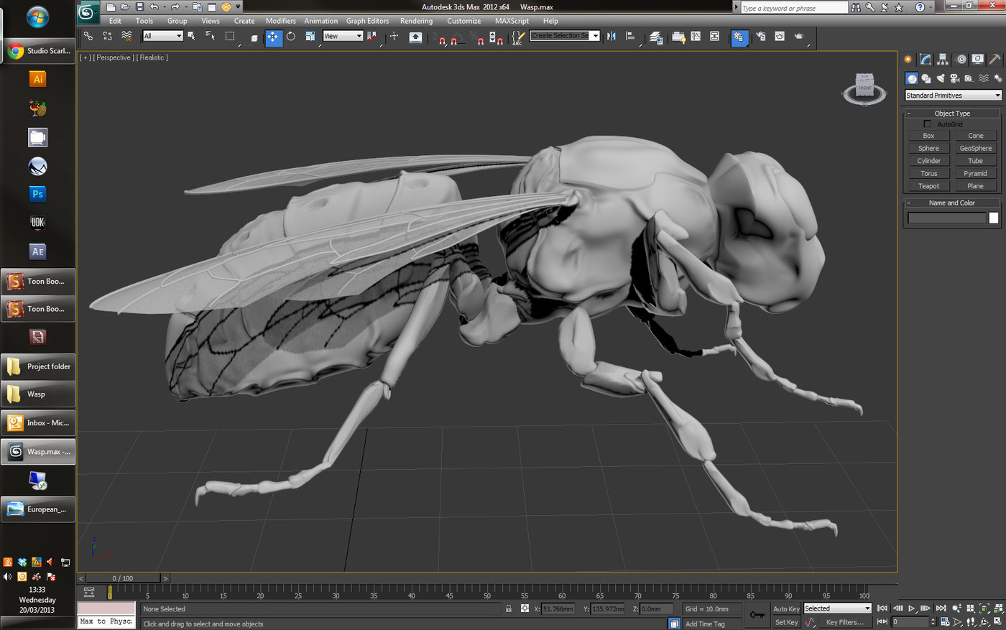Open the Hierarchy command panel
The width and height of the screenshot is (1006, 630).
click(x=942, y=60)
